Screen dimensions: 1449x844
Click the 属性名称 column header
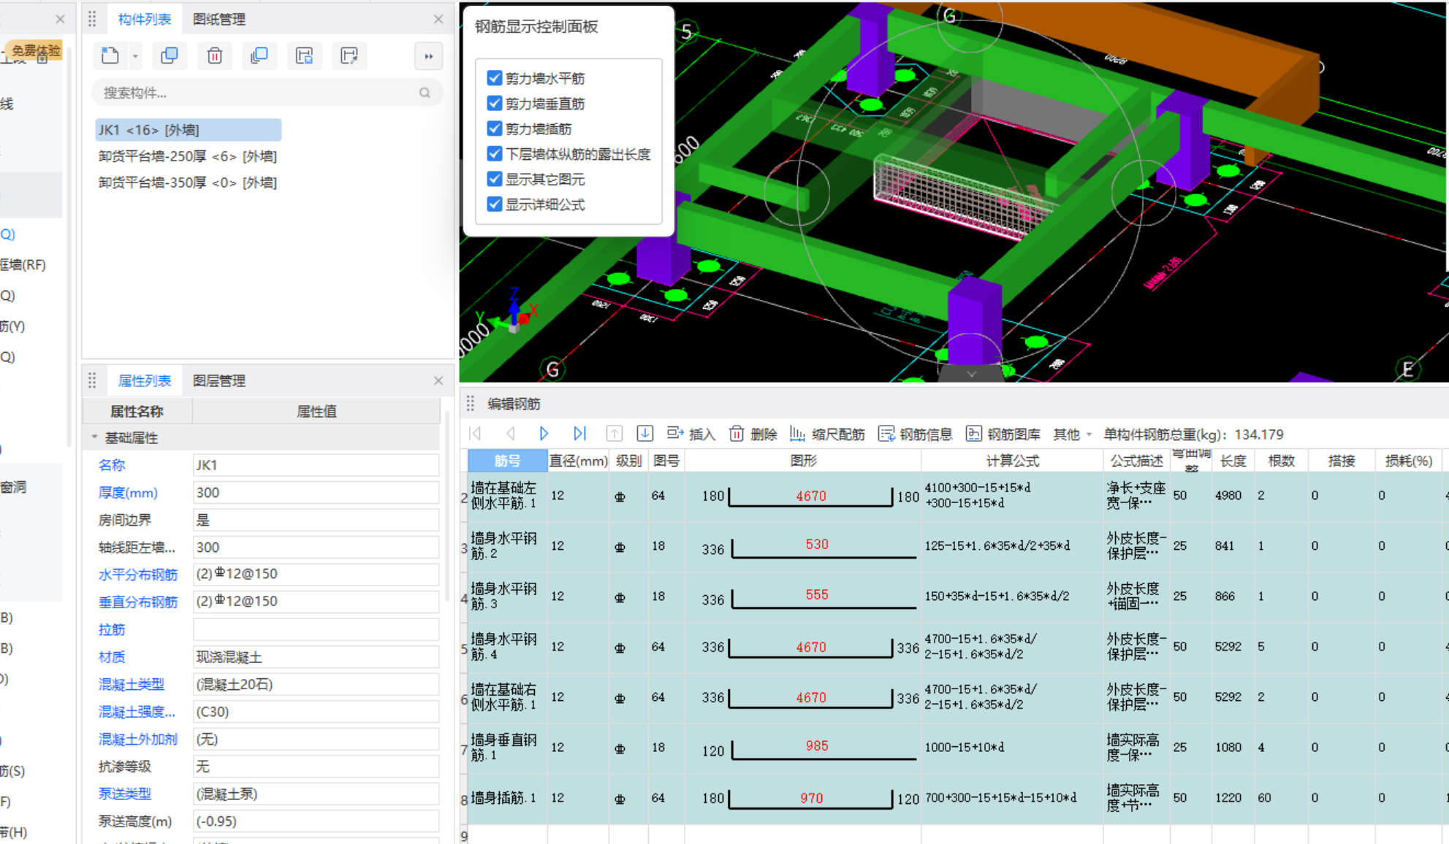(137, 411)
